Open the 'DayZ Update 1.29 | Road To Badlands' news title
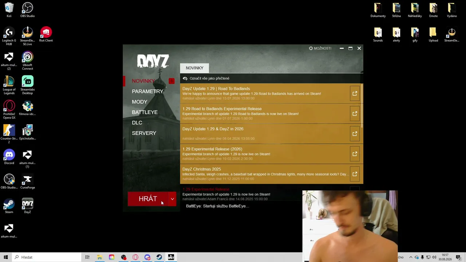This screenshot has height=262, width=466. pyautogui.click(x=216, y=89)
